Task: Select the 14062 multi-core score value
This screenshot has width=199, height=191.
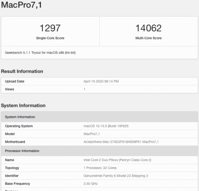Action: (x=149, y=28)
